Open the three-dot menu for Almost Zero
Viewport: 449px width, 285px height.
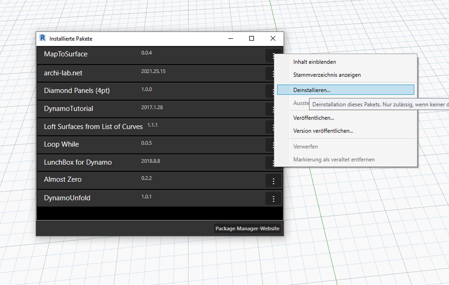click(274, 181)
